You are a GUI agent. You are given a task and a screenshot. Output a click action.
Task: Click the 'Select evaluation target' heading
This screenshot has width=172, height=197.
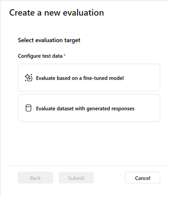[49, 40]
